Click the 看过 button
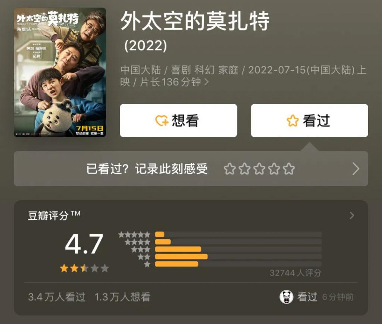 (309, 121)
